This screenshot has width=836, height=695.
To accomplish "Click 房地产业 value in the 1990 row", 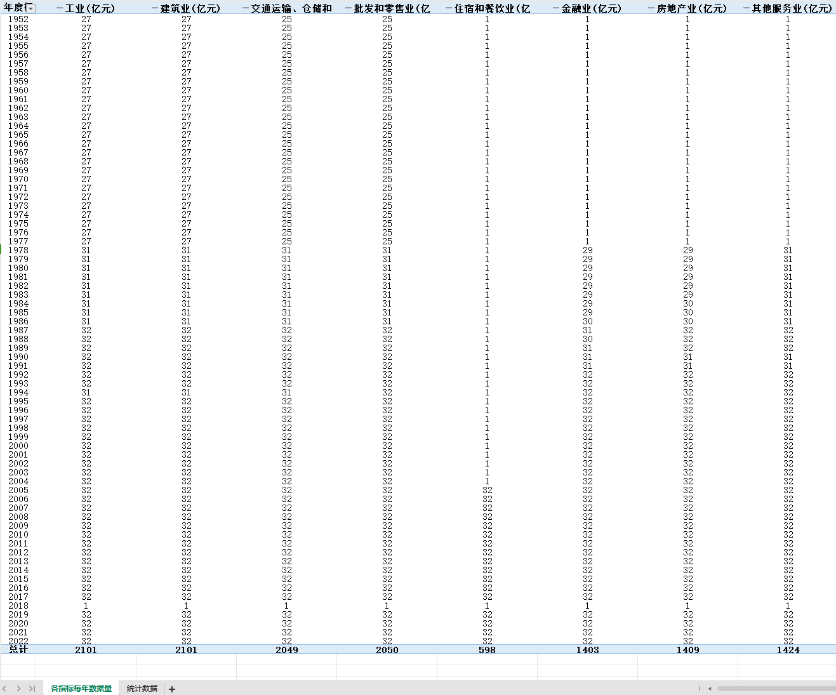I will (x=688, y=357).
